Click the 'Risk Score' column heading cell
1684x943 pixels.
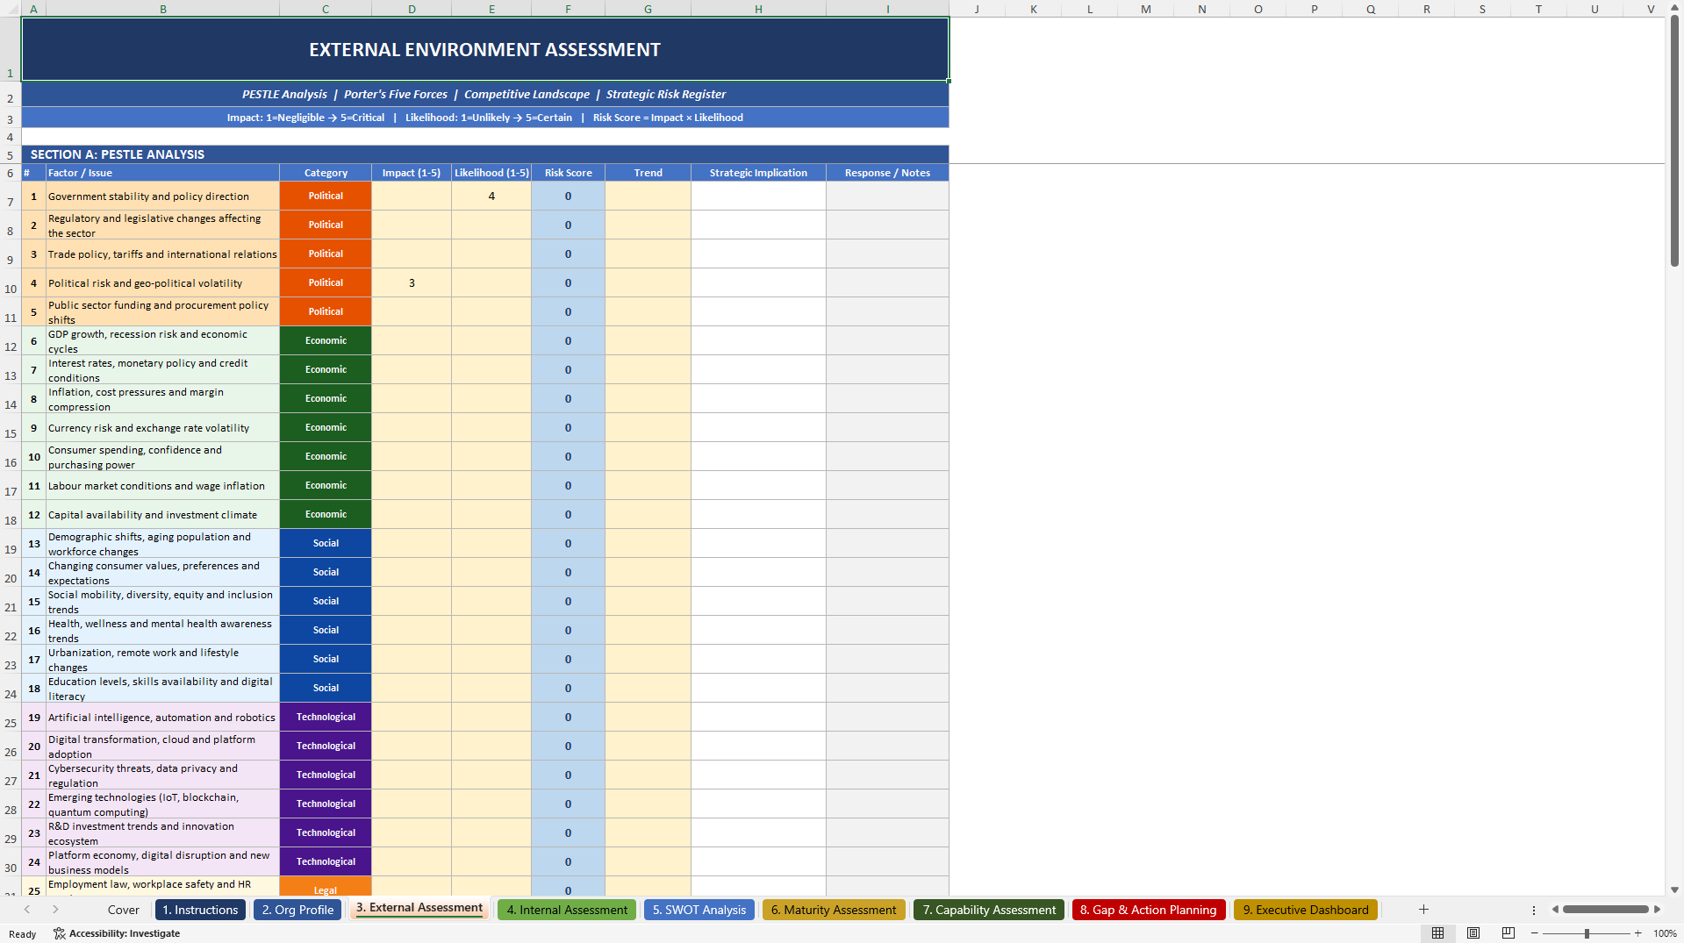click(568, 173)
